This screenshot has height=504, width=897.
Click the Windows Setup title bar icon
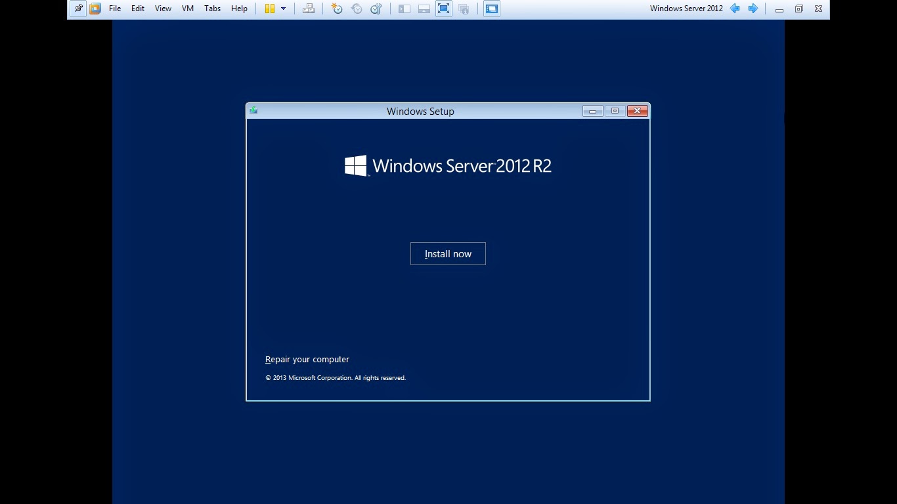253,110
